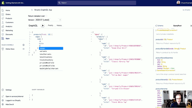The image size is (192, 108).
Task: Open the query History
Action: [x=59, y=25]
